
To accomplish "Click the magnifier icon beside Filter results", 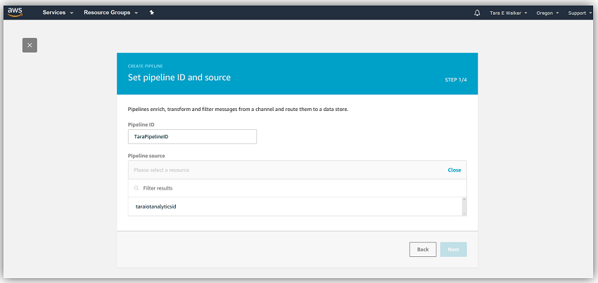I will [136, 188].
